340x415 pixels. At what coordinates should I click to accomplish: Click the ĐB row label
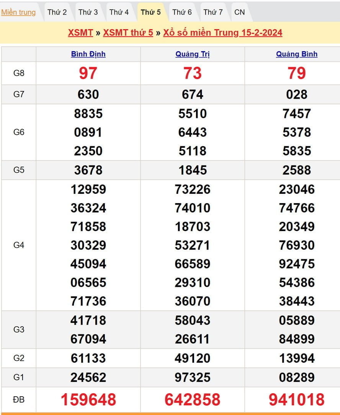pyautogui.click(x=19, y=400)
